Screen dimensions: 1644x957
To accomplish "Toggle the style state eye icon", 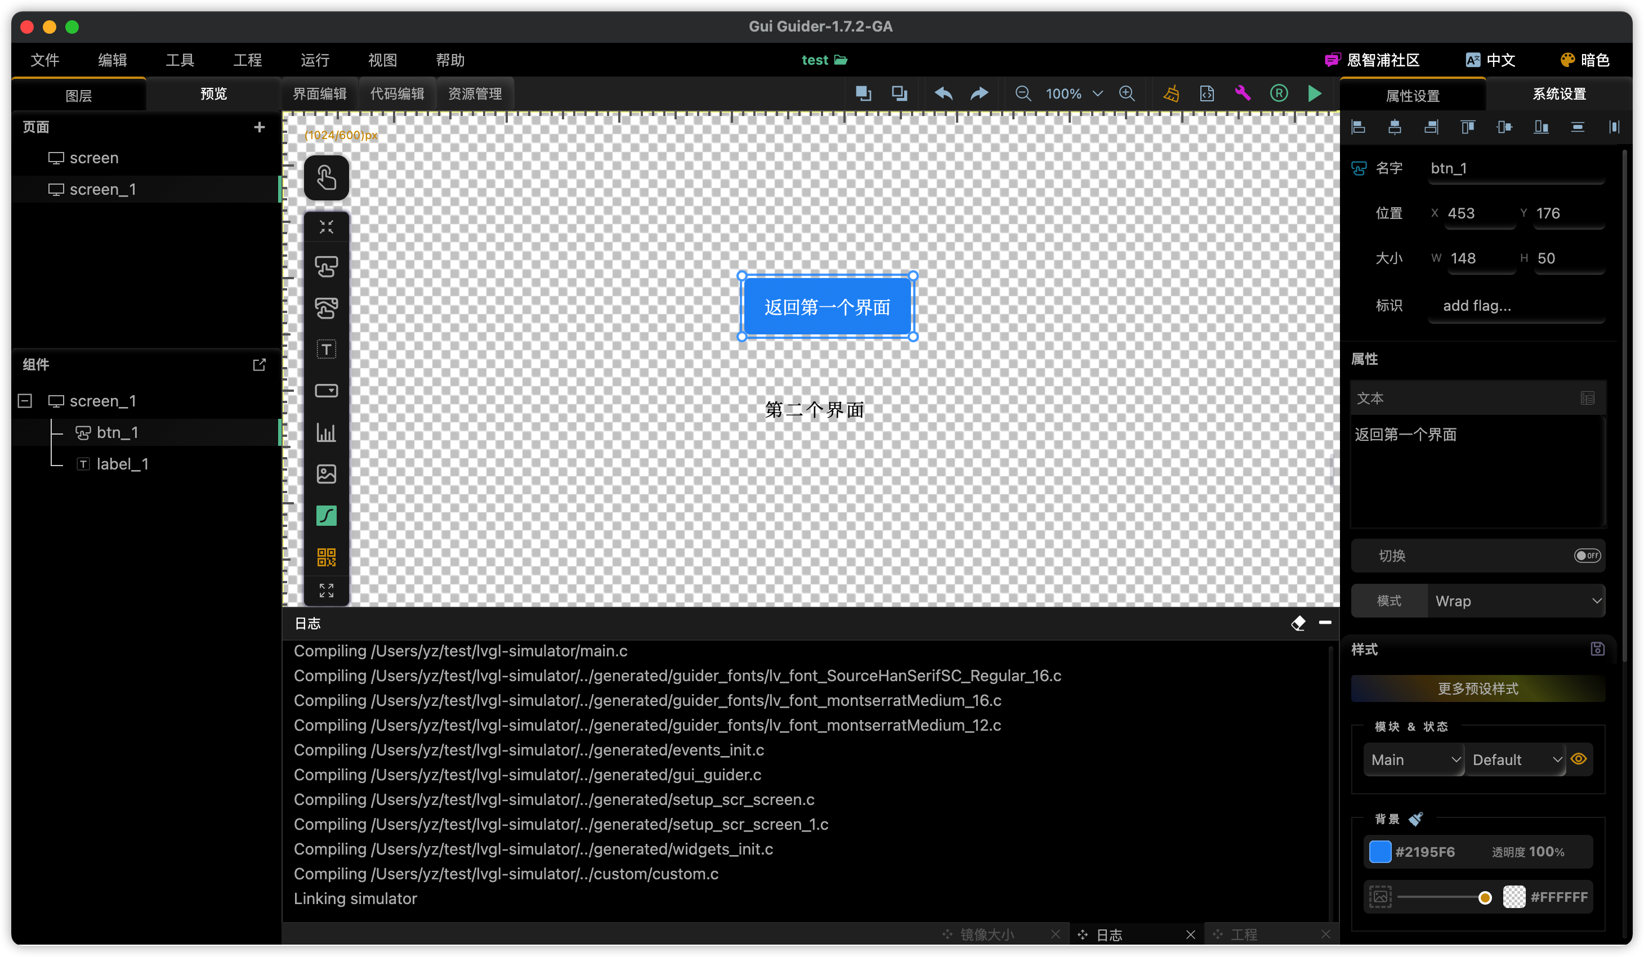I will point(1578,759).
